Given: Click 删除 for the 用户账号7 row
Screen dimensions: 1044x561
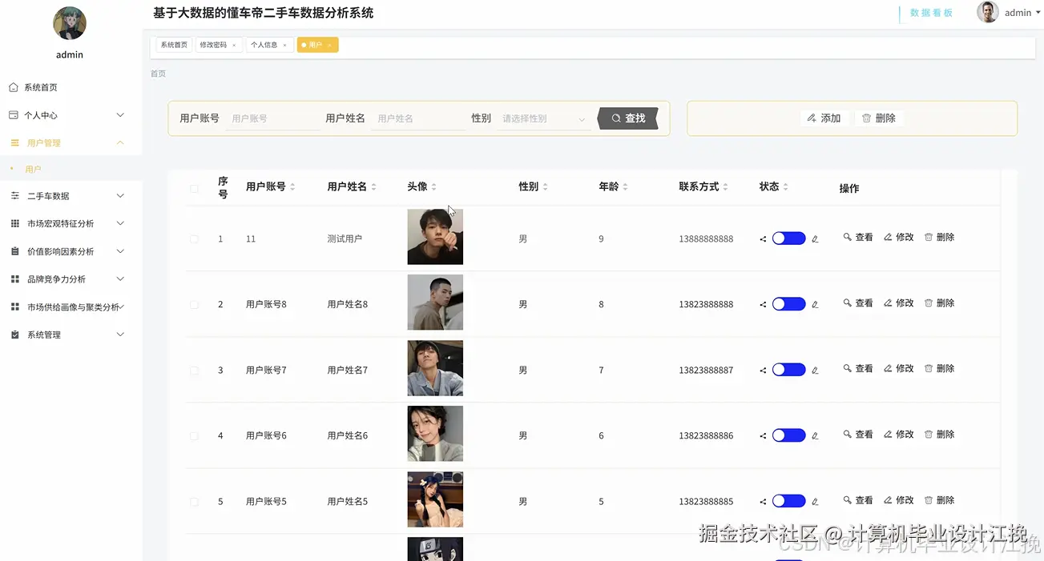Looking at the screenshot, I should pos(940,369).
